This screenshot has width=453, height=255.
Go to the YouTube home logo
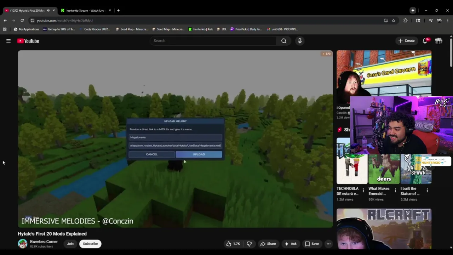click(28, 41)
